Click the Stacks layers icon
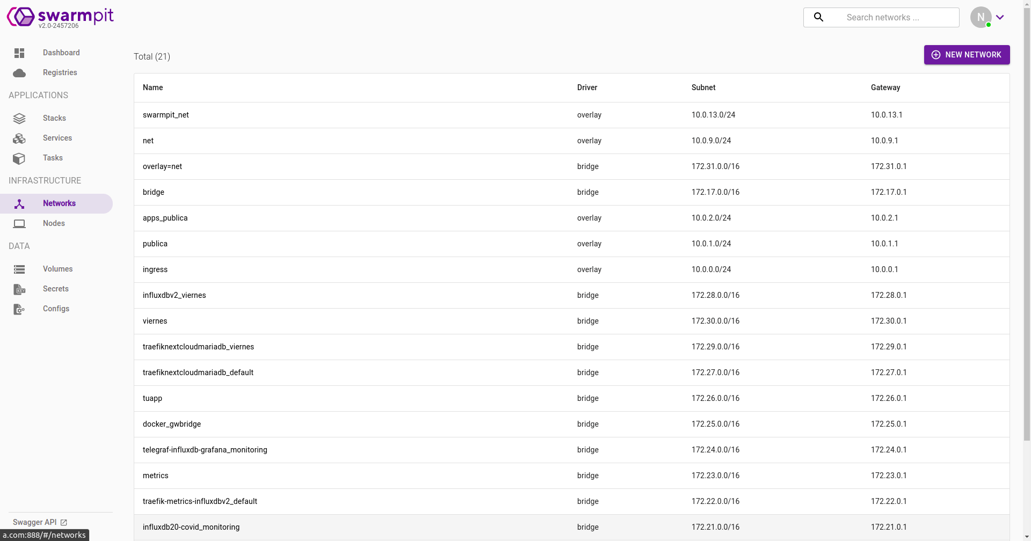Image resolution: width=1031 pixels, height=541 pixels. point(19,118)
